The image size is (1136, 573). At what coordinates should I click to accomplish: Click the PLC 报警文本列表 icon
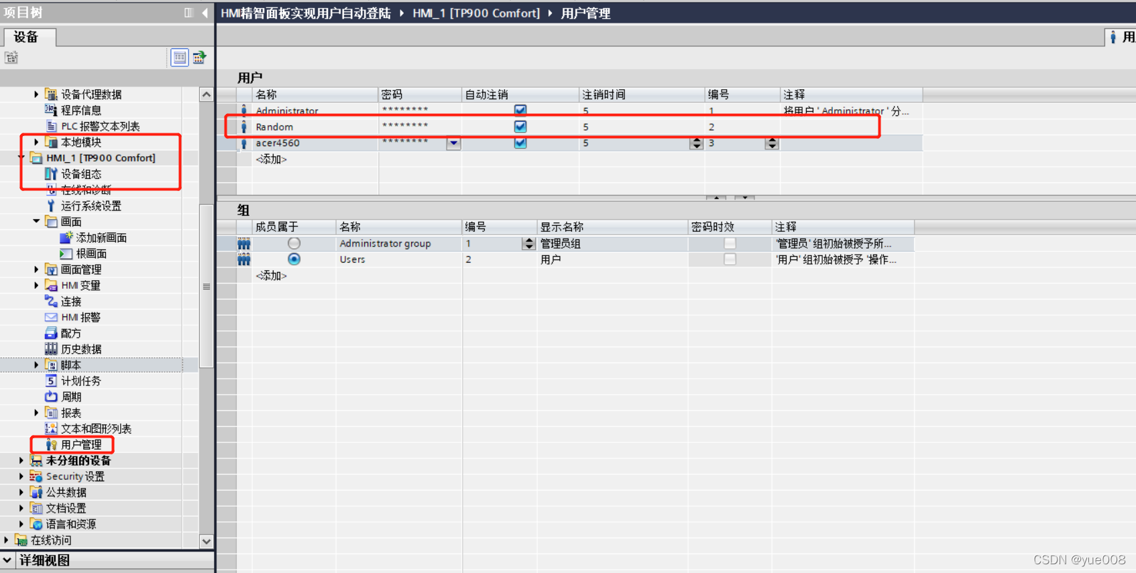(x=51, y=126)
